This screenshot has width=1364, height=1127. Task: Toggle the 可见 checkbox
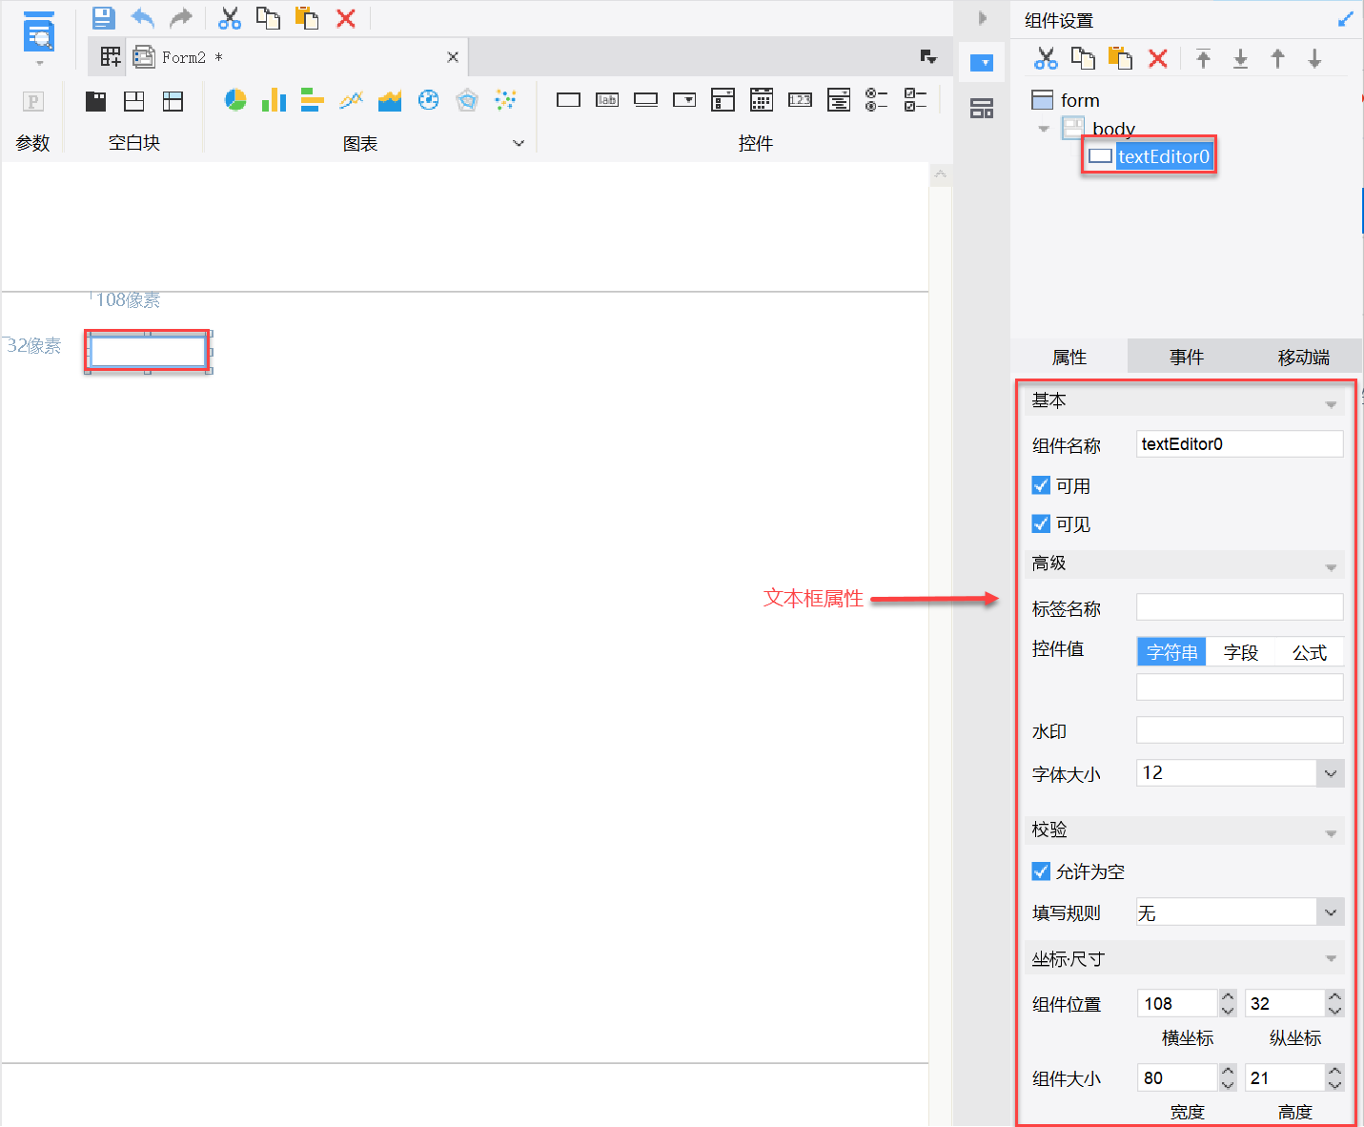[1041, 523]
